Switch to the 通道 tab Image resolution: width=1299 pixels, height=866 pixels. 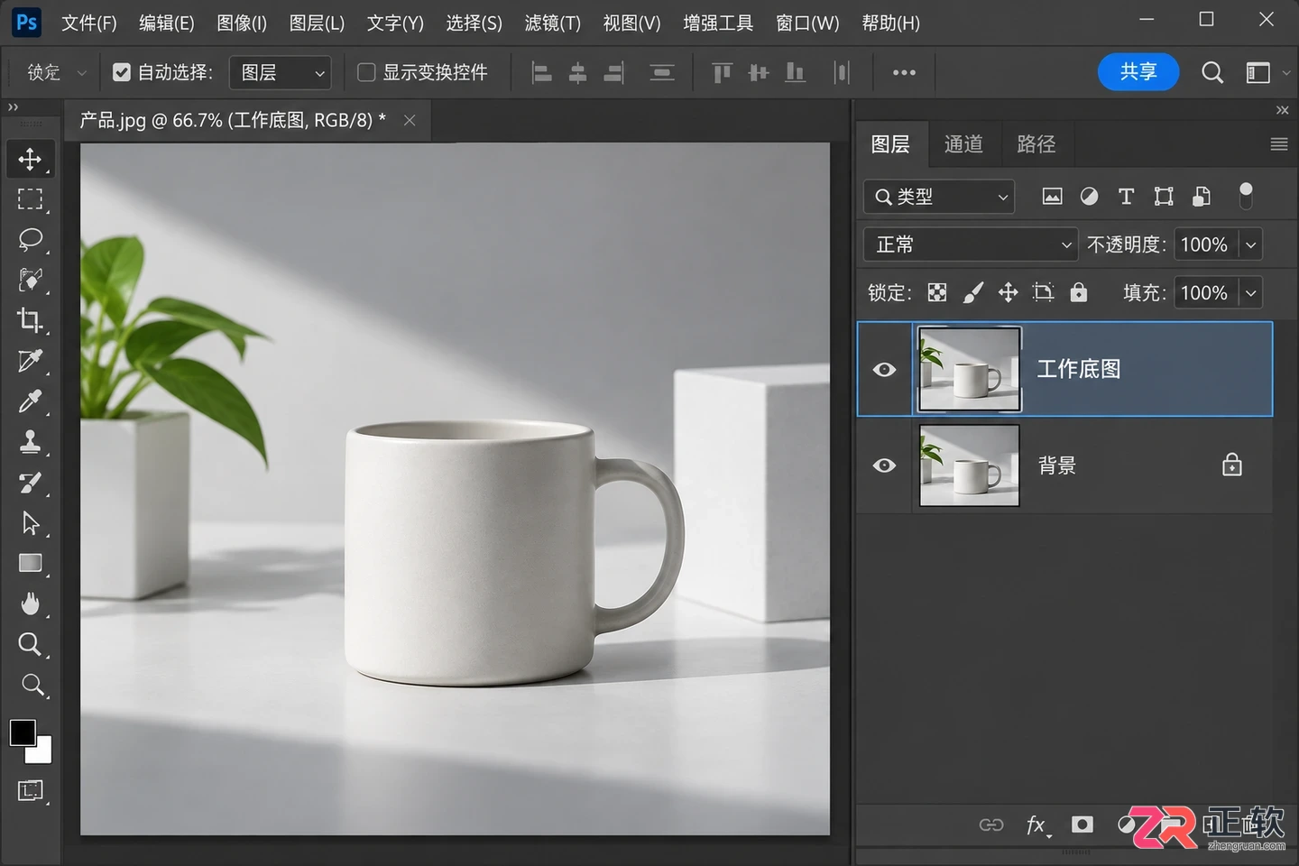[x=963, y=143]
